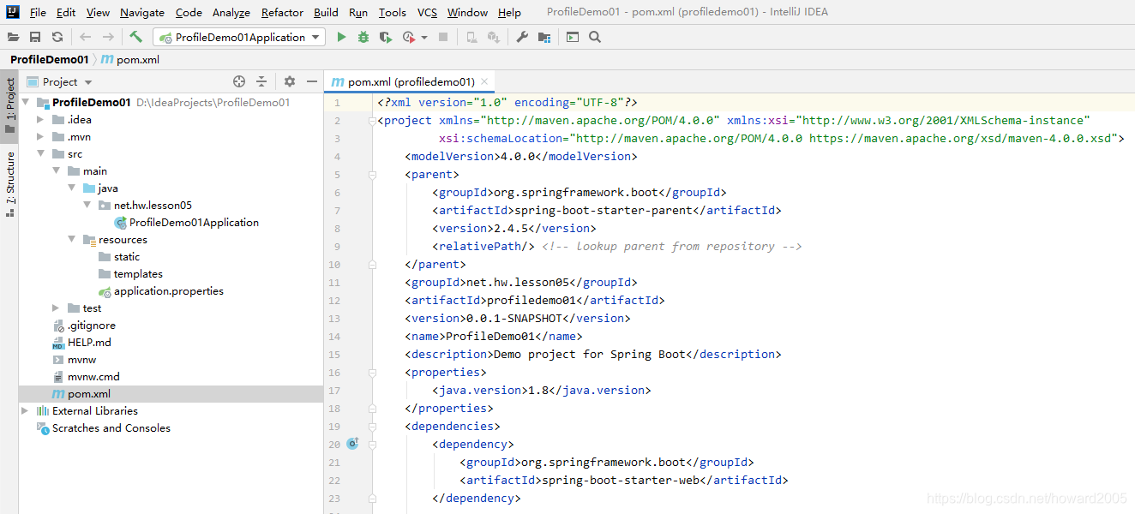
Task: Click the Save All toolbar icon
Action: click(35, 37)
